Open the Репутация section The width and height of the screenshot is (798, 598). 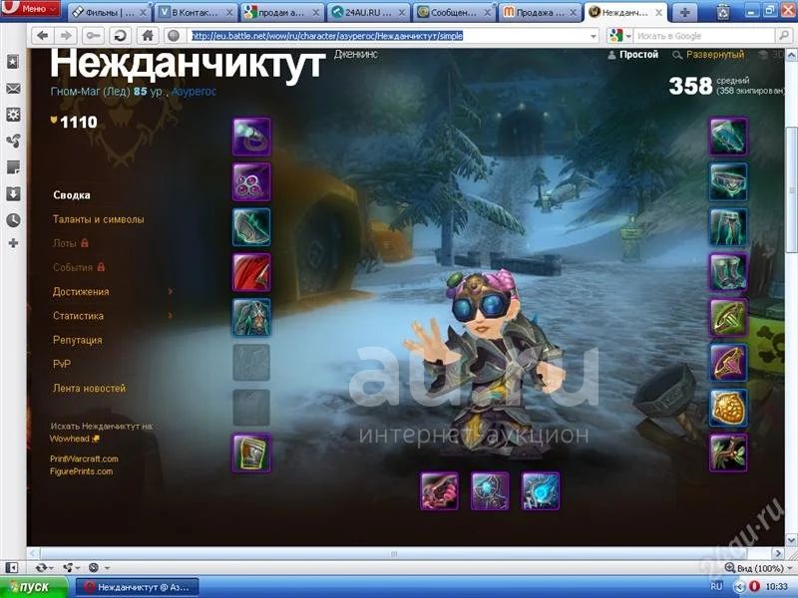tap(78, 340)
